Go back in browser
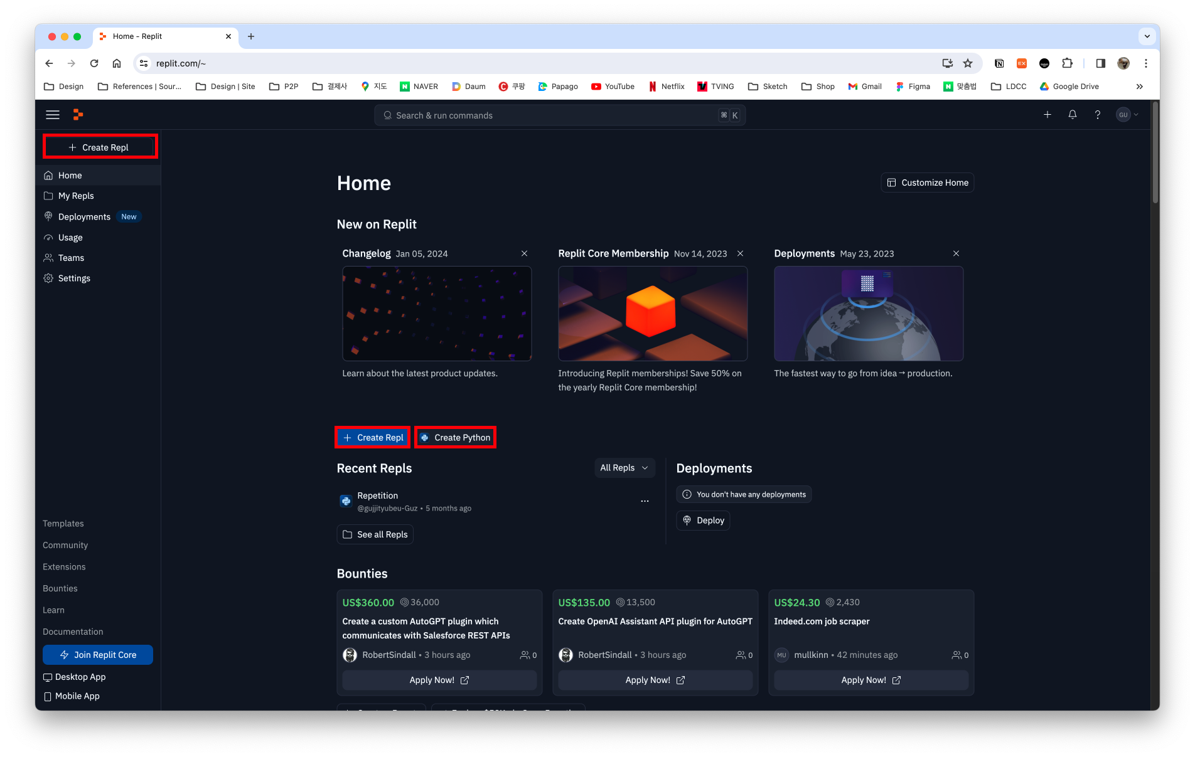This screenshot has height=757, width=1195. (49, 63)
